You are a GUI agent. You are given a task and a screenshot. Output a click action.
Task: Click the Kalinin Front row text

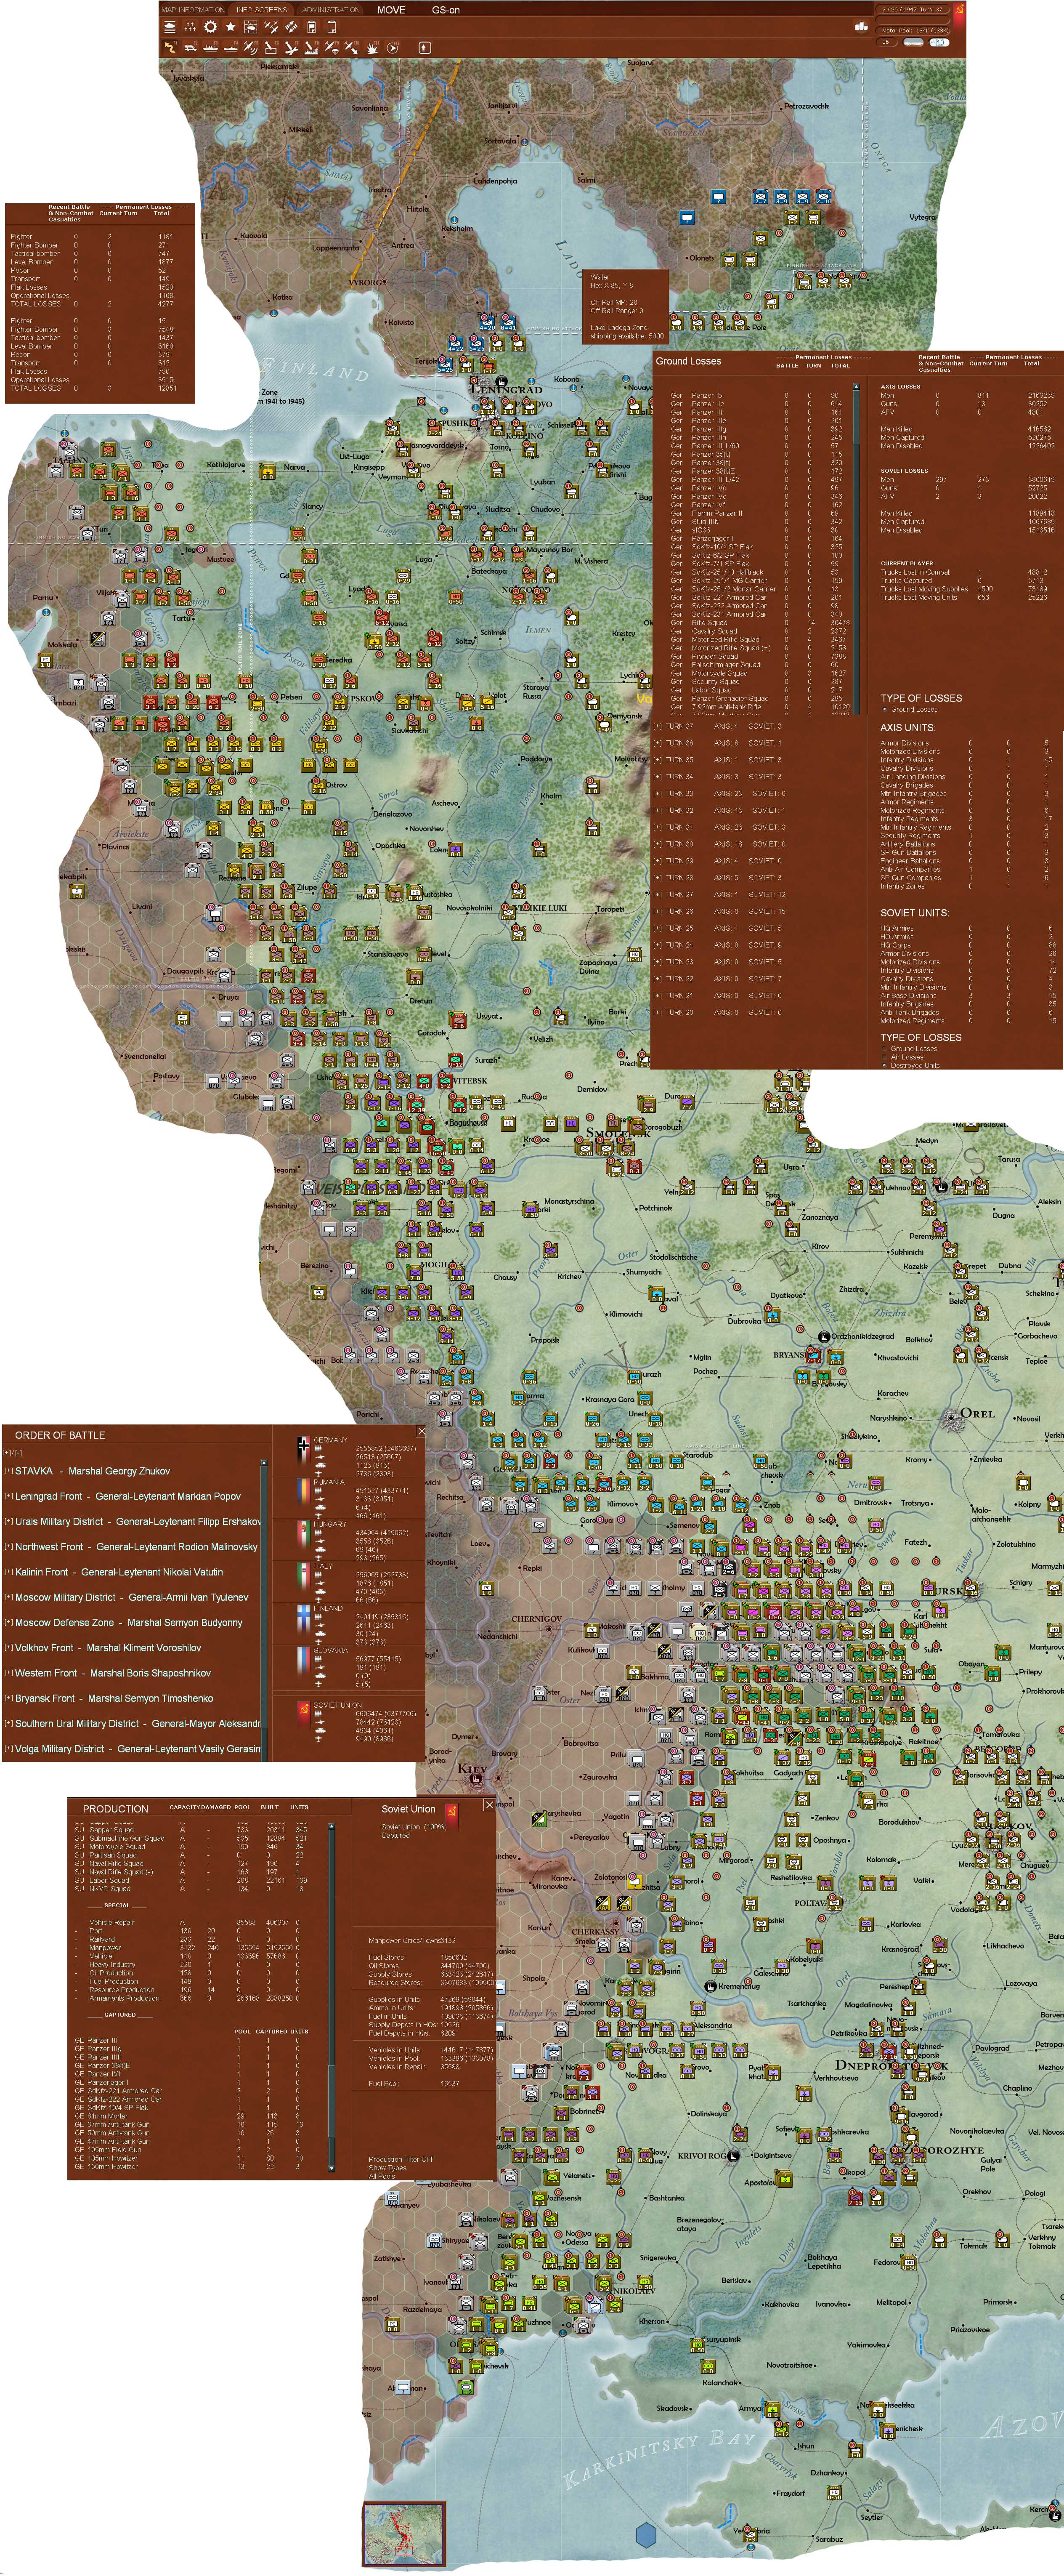(x=119, y=1572)
